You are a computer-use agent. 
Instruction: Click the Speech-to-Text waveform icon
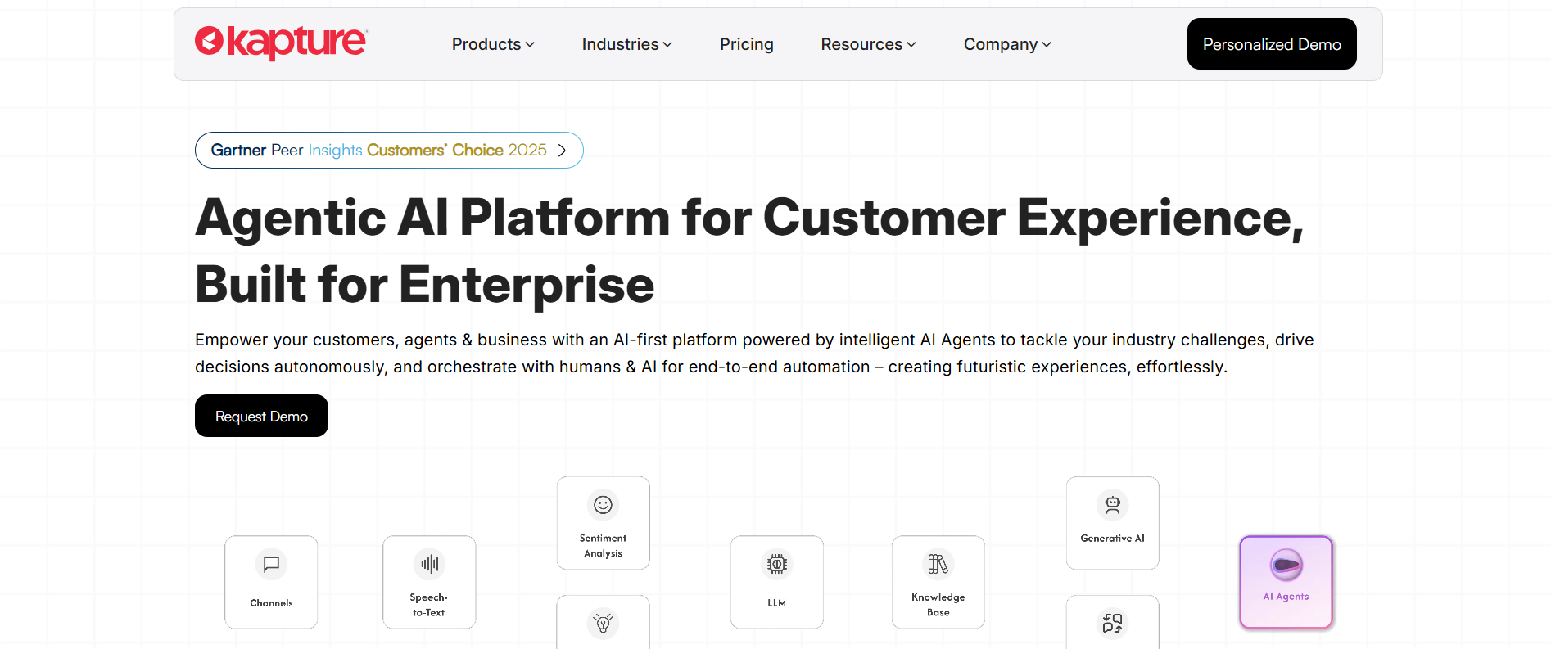pyautogui.click(x=429, y=564)
